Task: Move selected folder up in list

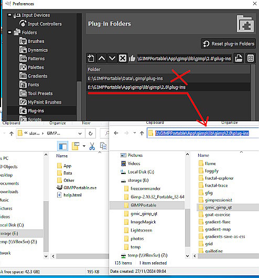Action: click(x=102, y=58)
